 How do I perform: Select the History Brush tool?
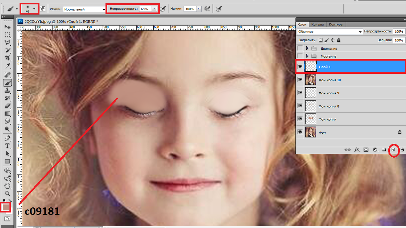[7, 98]
